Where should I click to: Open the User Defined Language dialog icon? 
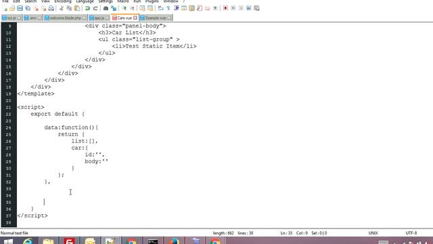pos(184,8)
